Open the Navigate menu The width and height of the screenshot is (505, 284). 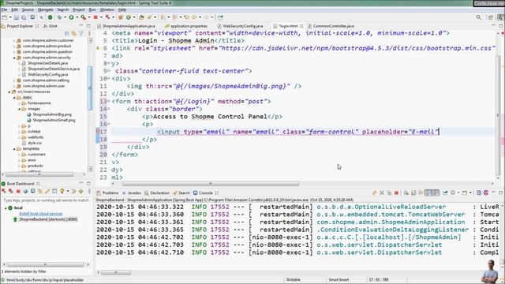[x=46, y=9]
